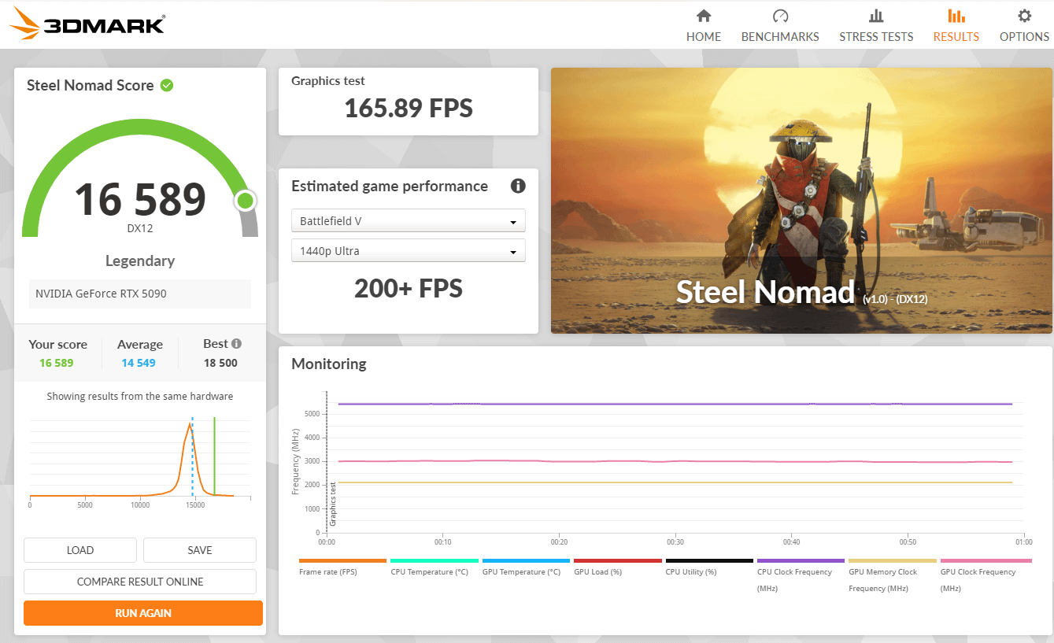Click the 3DMARK logo

click(87, 24)
